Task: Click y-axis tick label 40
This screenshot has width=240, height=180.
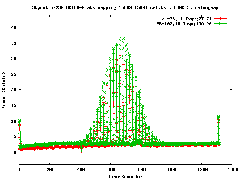Action: (13, 27)
